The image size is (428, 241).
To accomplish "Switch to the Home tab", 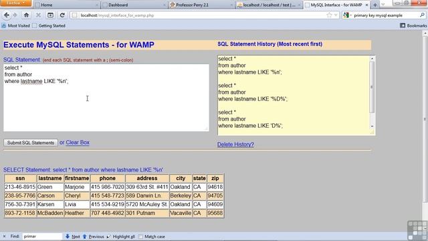I will point(67,5).
